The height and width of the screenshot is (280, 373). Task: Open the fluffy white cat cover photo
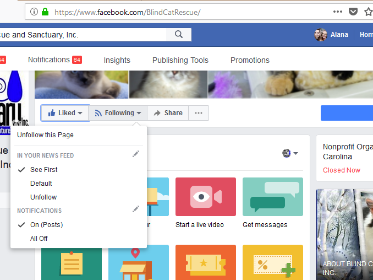tap(168, 84)
